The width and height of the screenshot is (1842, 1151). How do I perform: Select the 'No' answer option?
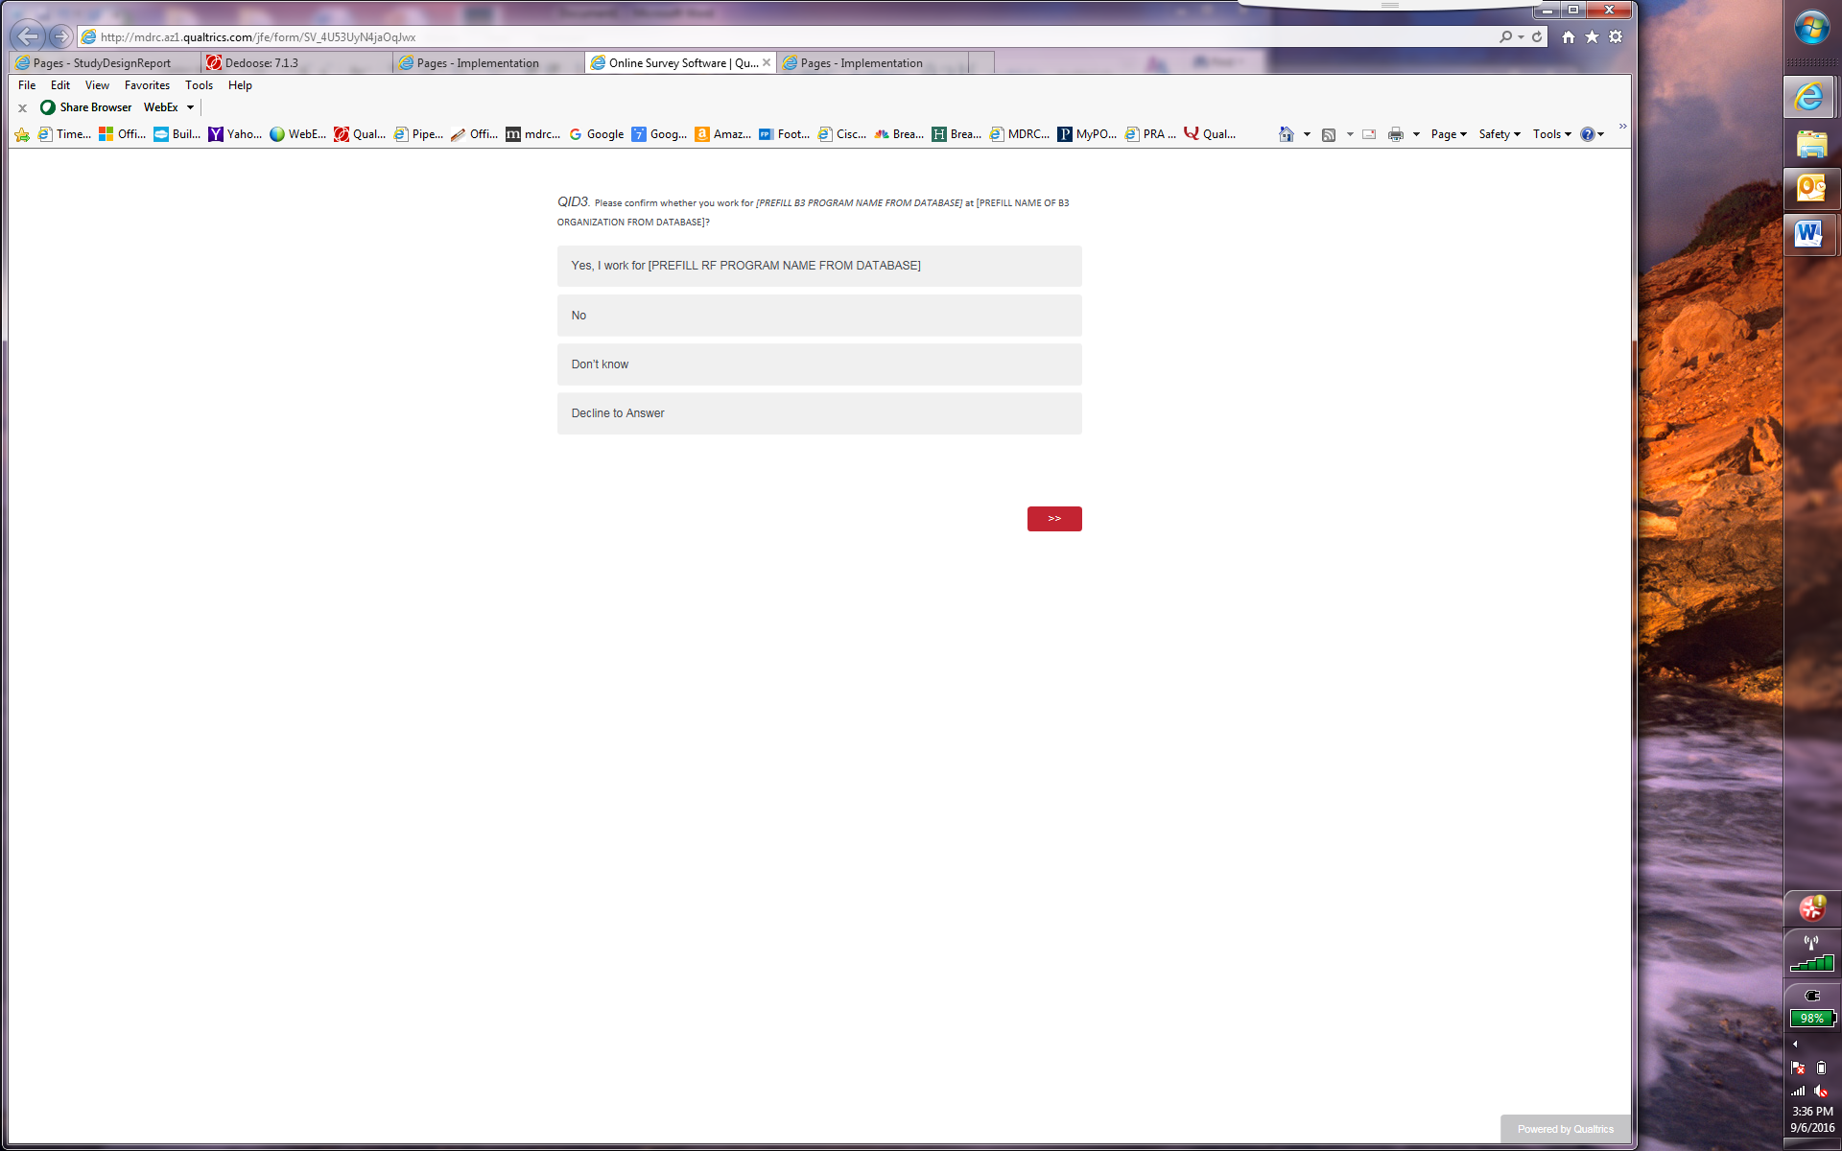(818, 316)
